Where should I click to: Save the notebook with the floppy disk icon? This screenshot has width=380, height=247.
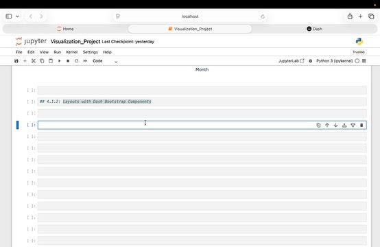click(16, 61)
